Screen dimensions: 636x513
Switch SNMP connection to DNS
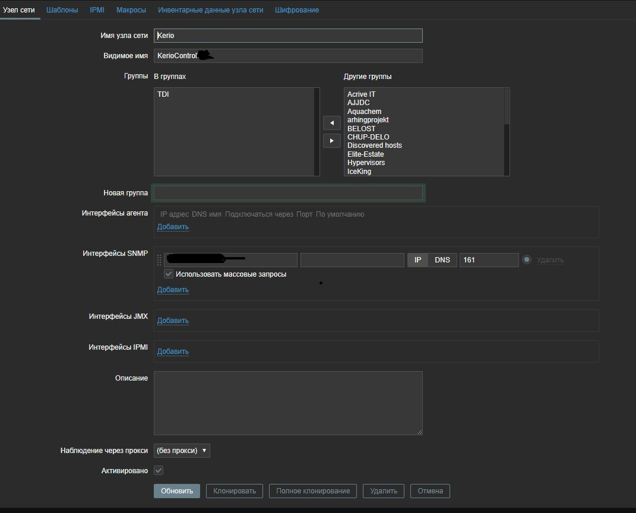(442, 260)
